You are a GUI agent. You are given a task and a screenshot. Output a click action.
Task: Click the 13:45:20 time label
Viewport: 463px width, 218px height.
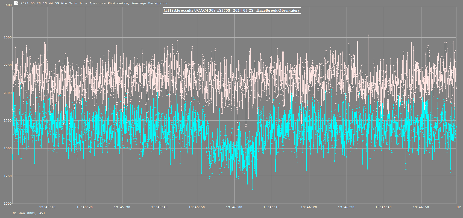click(84, 207)
